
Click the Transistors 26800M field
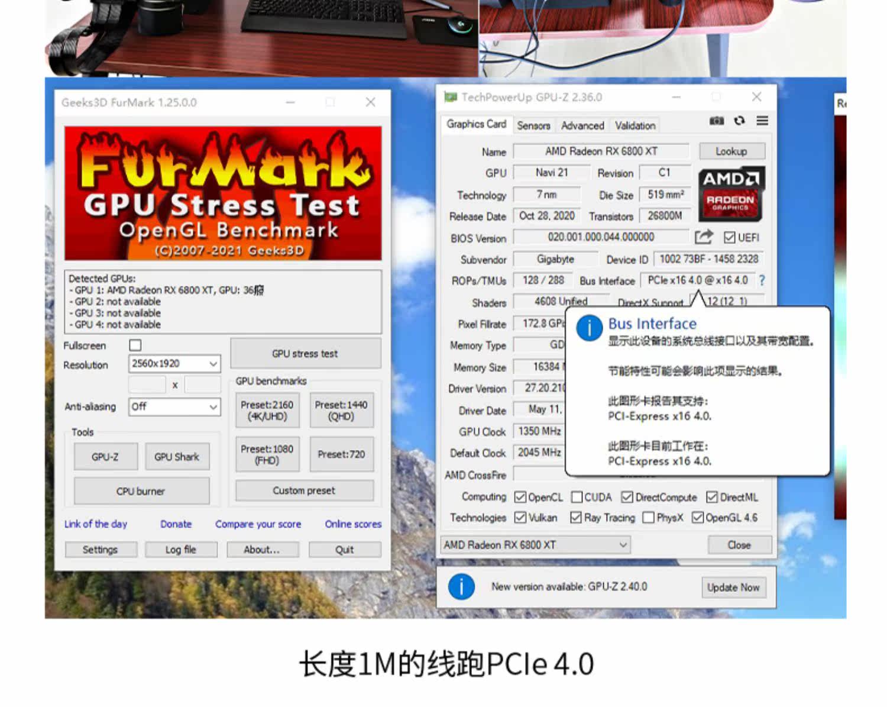(665, 216)
